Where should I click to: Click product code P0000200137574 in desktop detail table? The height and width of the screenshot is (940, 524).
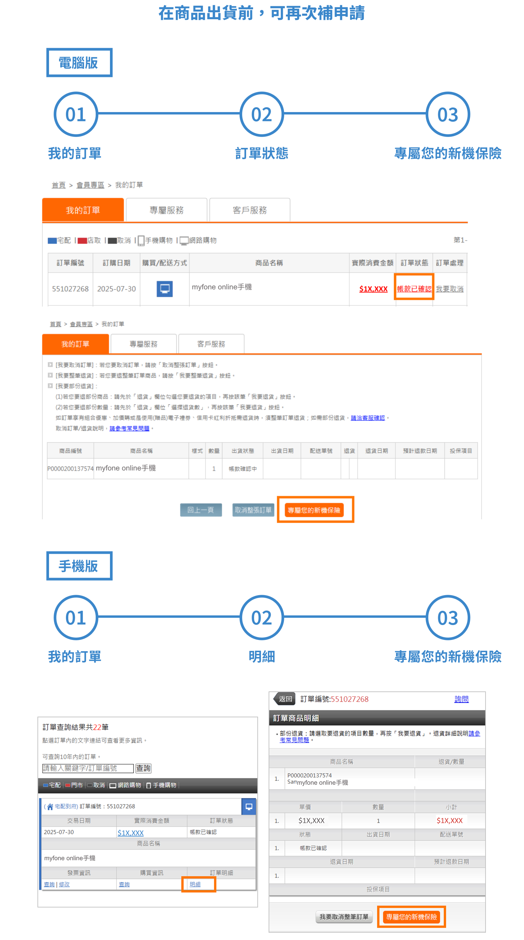[x=70, y=469]
